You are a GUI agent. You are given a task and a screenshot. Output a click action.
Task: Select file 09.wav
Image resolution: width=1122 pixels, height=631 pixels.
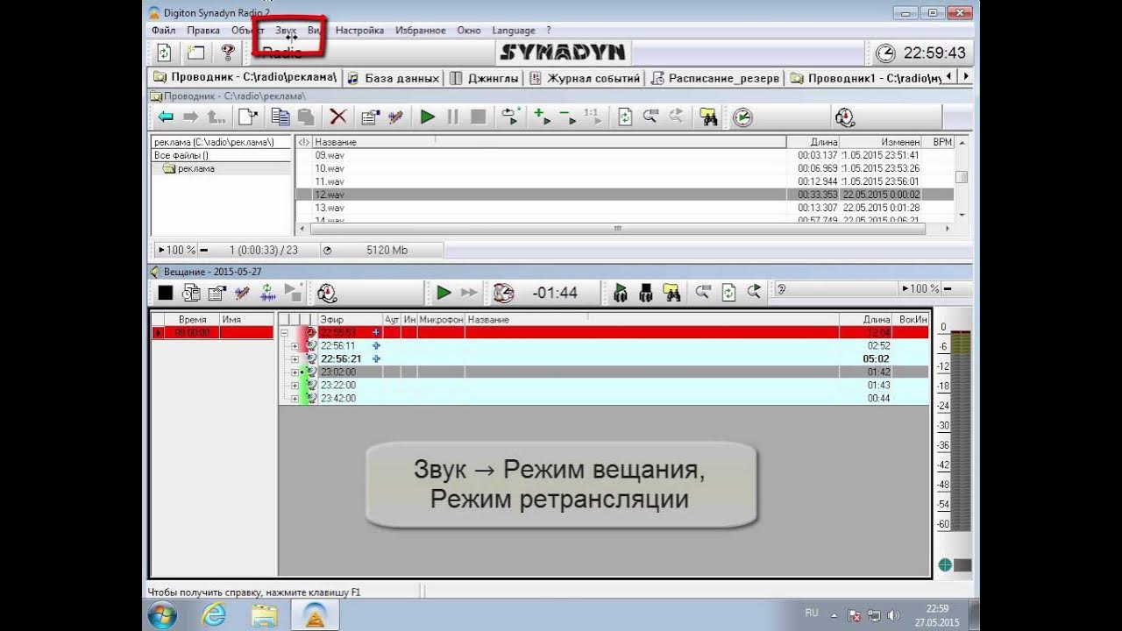tap(330, 155)
